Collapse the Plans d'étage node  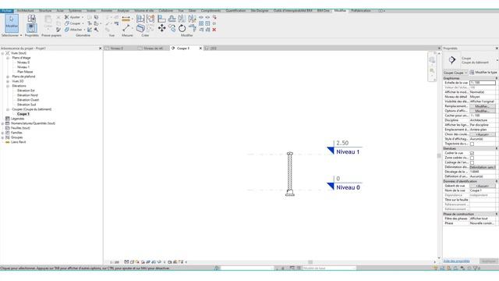tap(8, 58)
